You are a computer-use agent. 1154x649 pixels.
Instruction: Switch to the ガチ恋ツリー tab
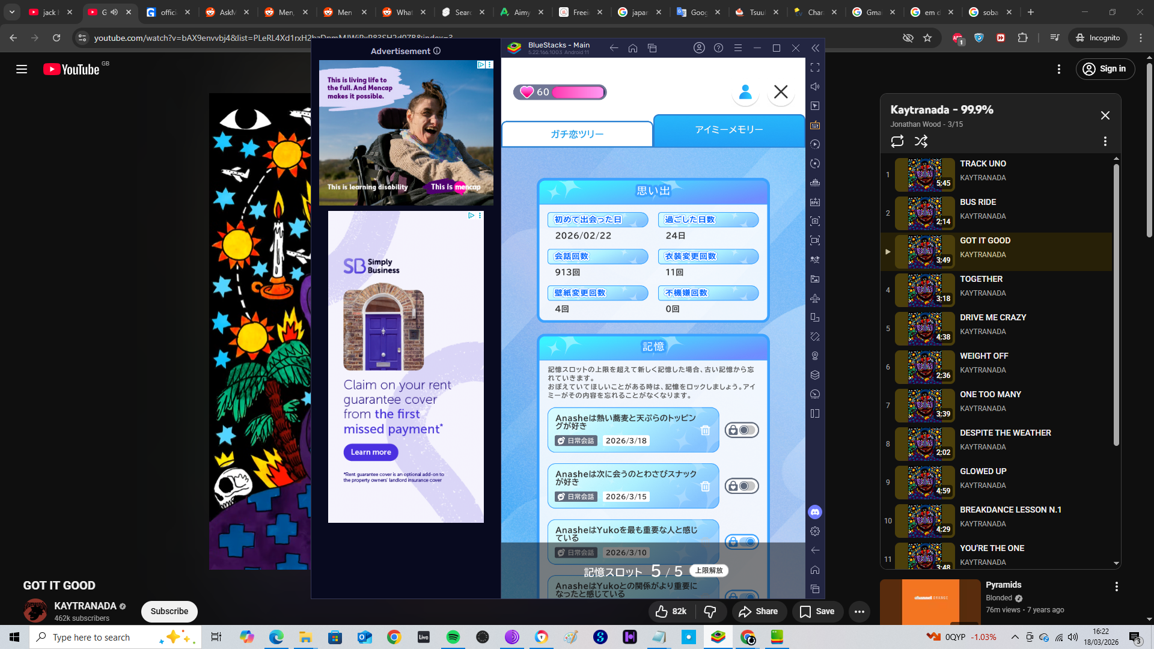click(577, 134)
